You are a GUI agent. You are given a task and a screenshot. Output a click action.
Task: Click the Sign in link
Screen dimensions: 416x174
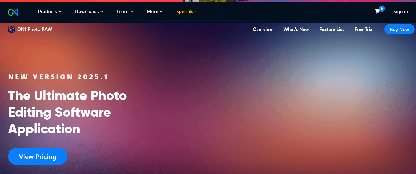400,12
